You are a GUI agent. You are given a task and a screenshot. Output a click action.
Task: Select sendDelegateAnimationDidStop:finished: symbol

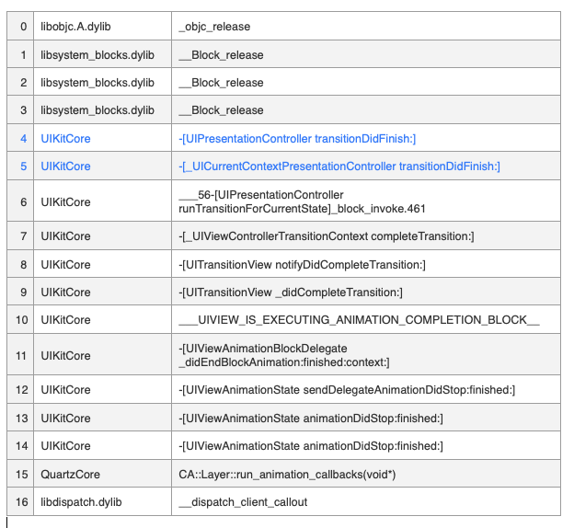point(347,390)
